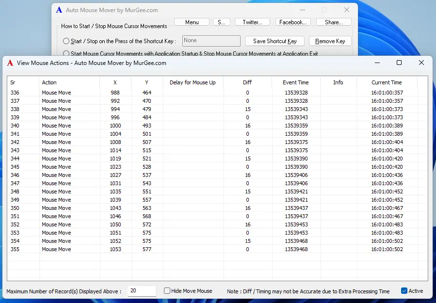
Task: Select row with Sr 341
Action: click(217, 134)
